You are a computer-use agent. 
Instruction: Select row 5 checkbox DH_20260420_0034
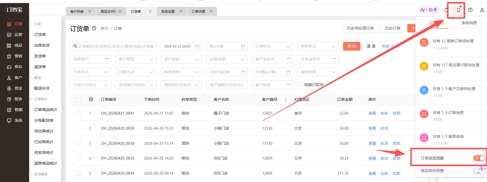coord(78,173)
